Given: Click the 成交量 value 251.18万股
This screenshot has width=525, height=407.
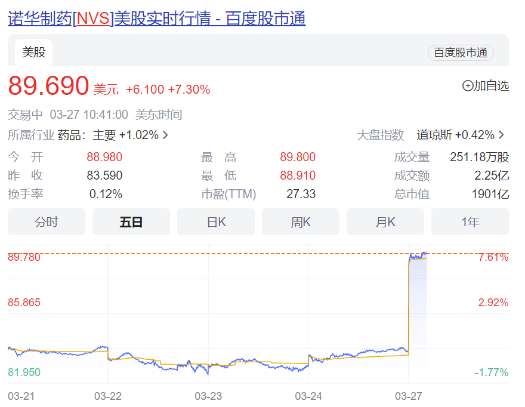Looking at the screenshot, I should click(x=479, y=158).
